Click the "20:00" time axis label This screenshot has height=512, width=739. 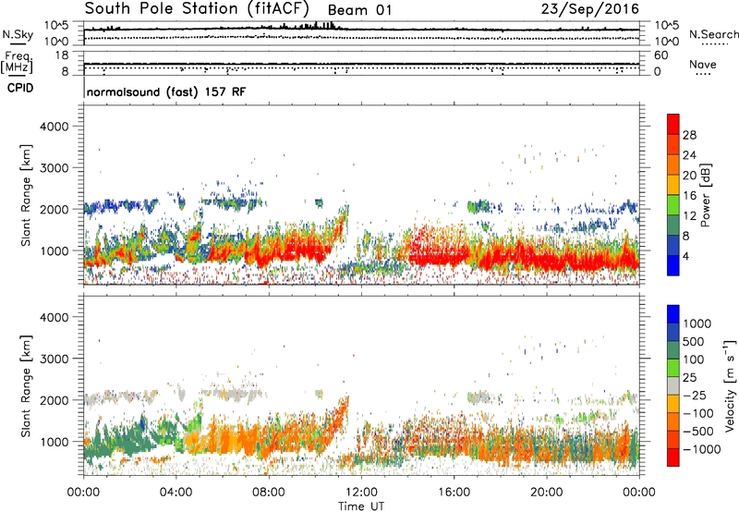coord(547,493)
